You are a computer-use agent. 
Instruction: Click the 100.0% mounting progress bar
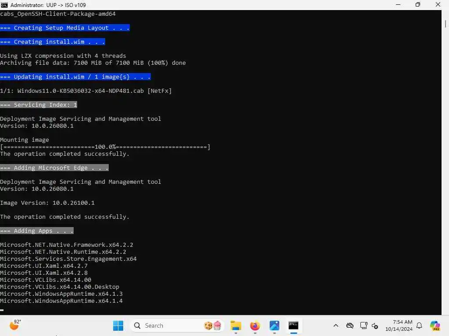click(105, 147)
